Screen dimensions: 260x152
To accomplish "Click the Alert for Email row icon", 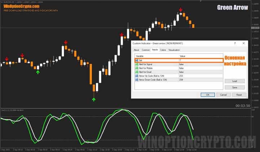I will tap(137, 72).
